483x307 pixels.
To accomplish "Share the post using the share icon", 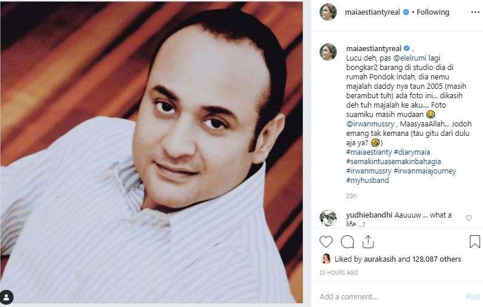I will point(368,242).
